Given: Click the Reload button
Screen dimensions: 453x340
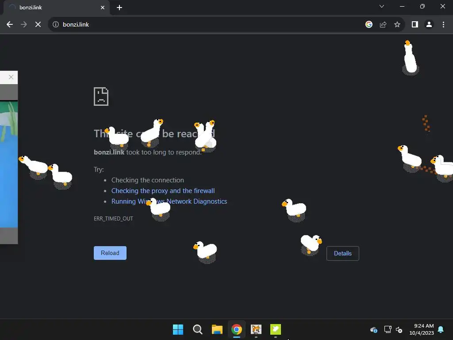Looking at the screenshot, I should pyautogui.click(x=110, y=253).
